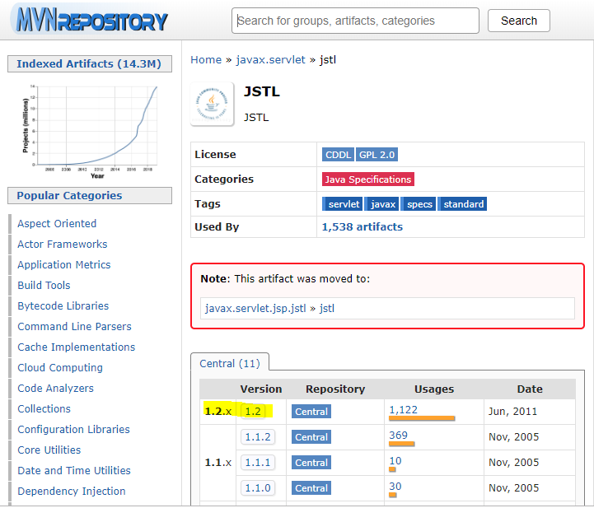594x508 pixels.
Task: Click the Search button
Action: point(518,21)
